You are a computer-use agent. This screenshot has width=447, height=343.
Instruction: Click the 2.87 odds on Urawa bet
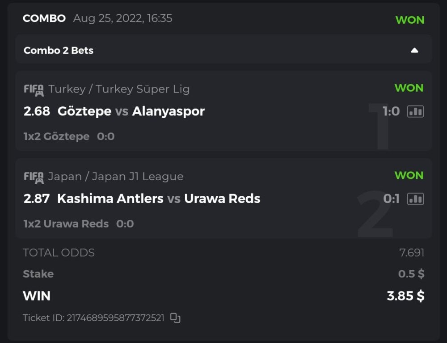point(37,199)
